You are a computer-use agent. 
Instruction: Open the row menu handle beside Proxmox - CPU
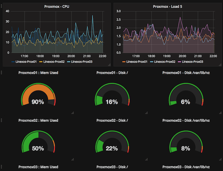click(1, 6)
